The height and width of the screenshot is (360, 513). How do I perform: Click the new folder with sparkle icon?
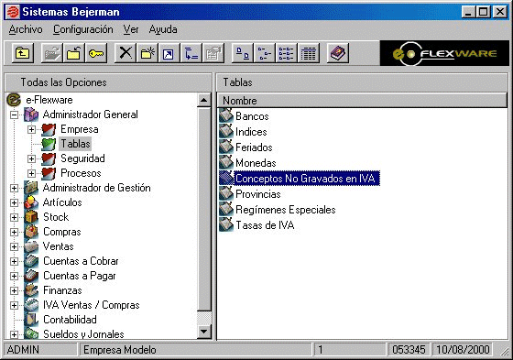coord(147,53)
